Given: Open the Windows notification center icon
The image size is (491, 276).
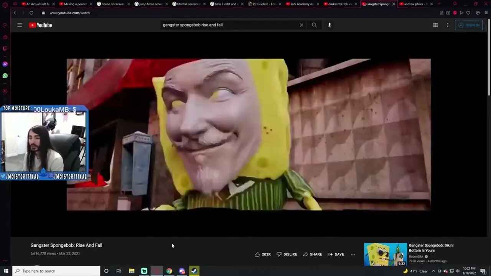Looking at the screenshot, I should click(483, 271).
